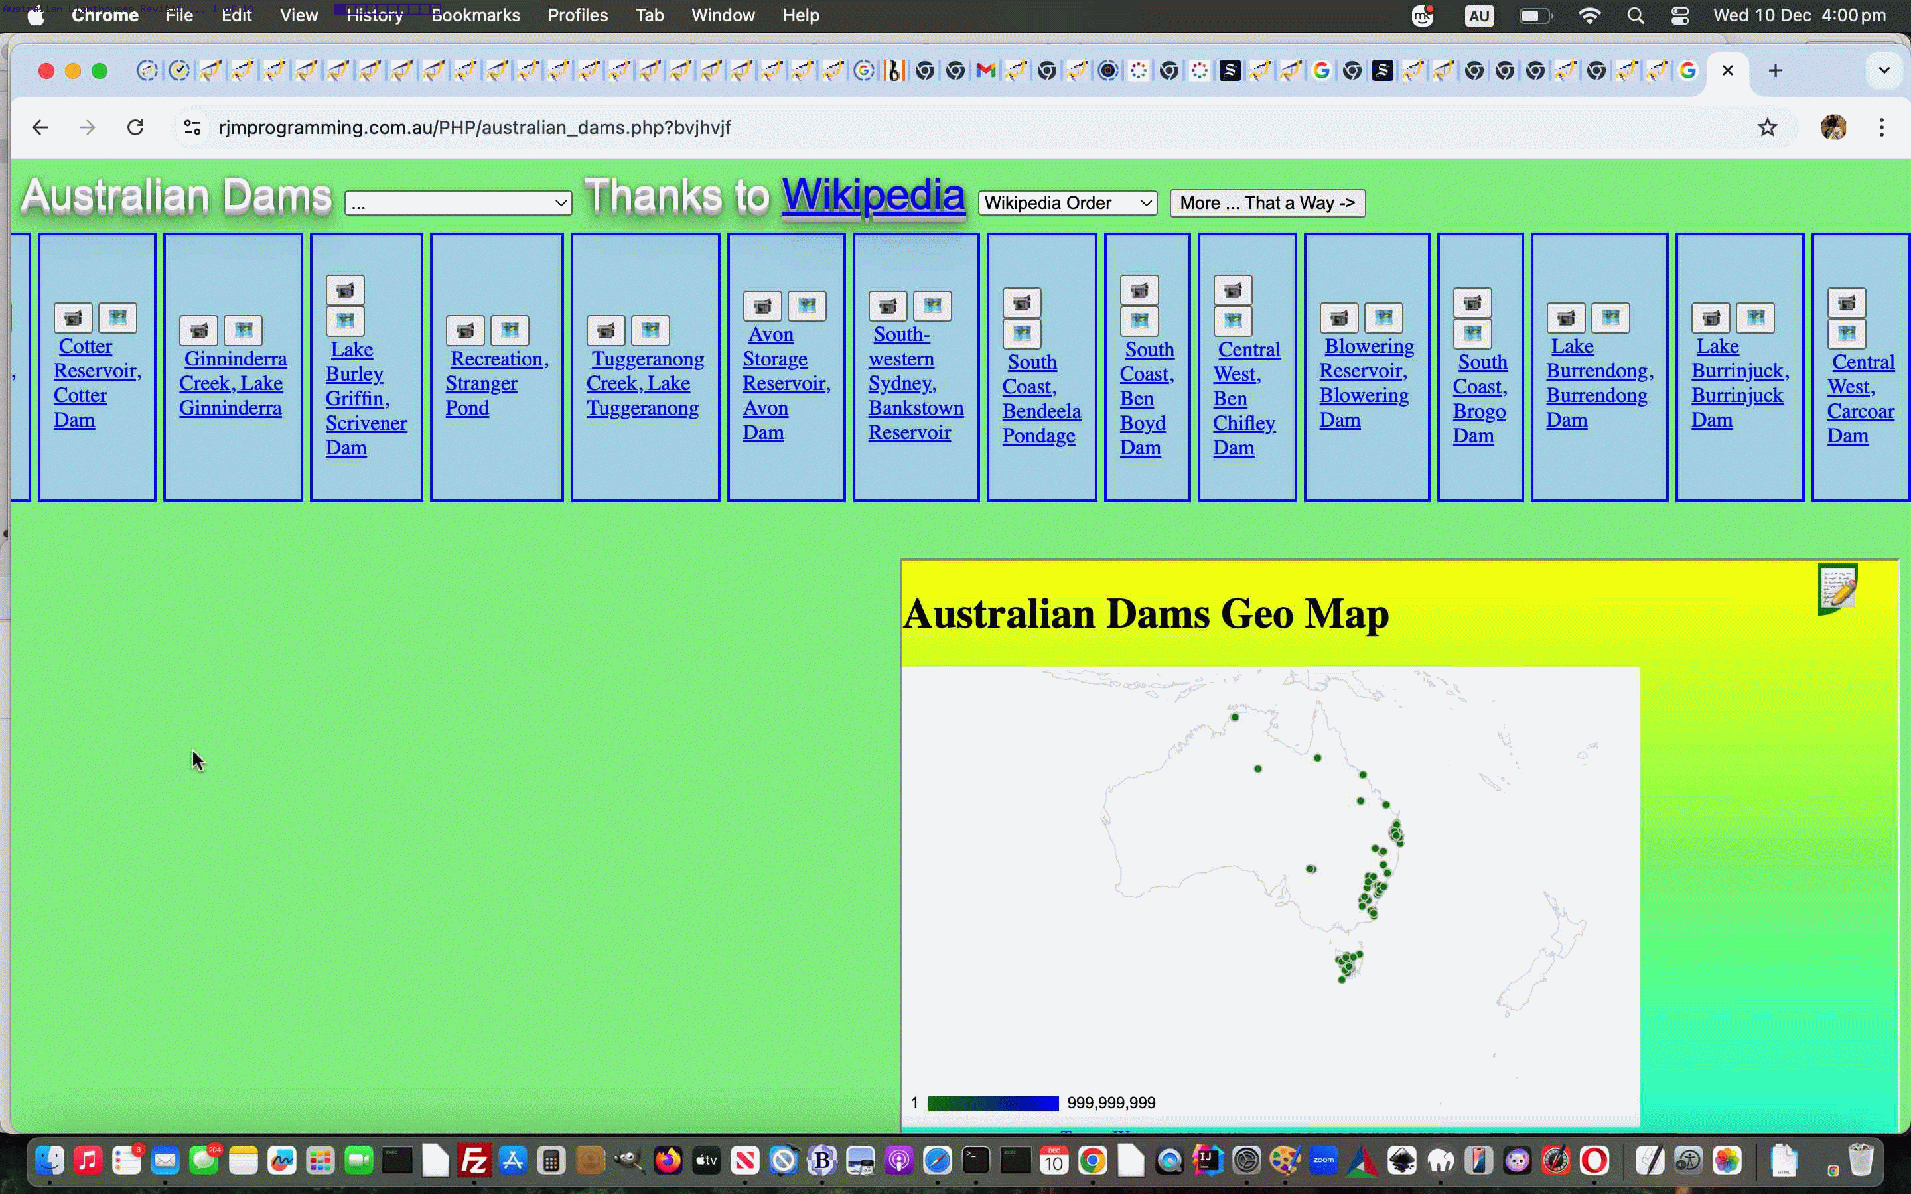
Task: Expand the Wikipedia Order dropdown
Action: [1067, 203]
